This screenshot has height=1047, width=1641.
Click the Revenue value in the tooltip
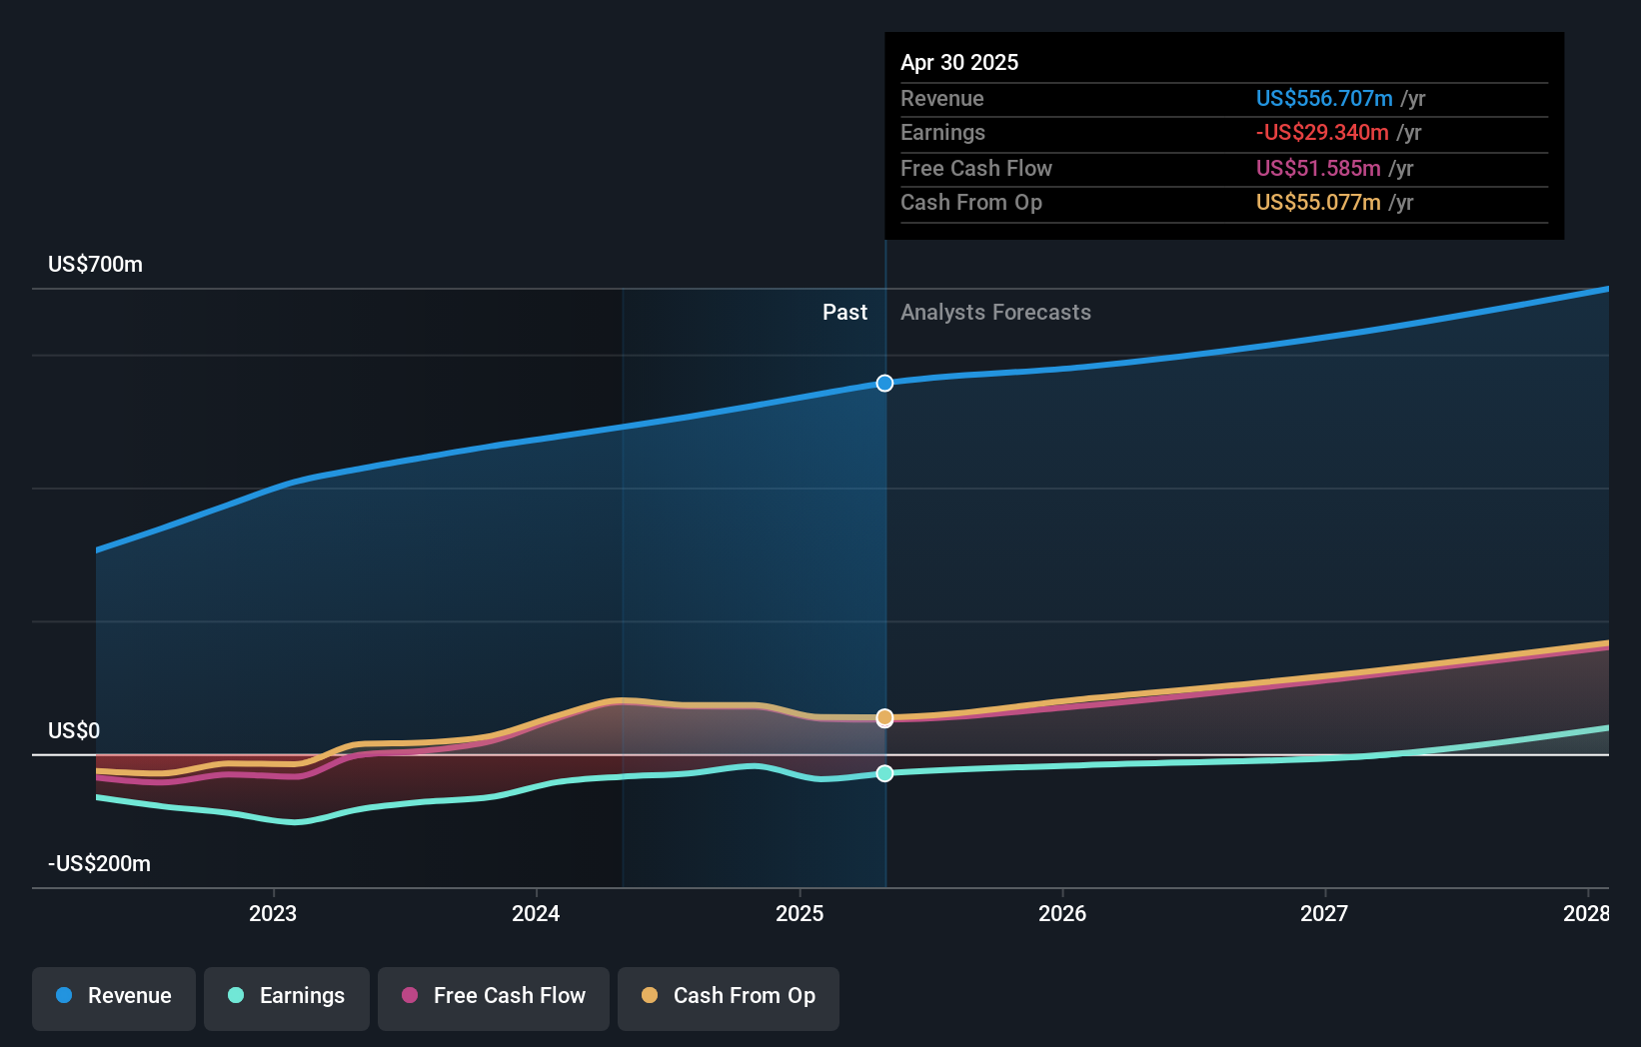(1324, 98)
